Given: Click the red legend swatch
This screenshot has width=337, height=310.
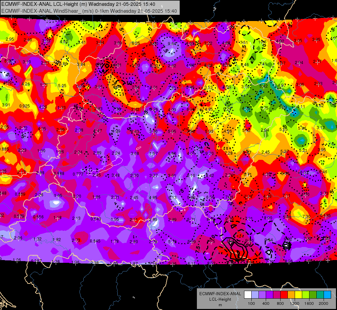Looking at the screenshot, I should coord(284,294).
